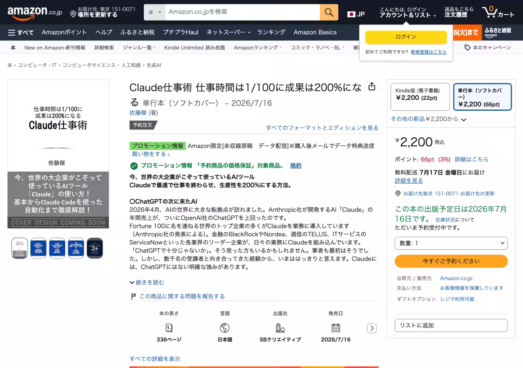The width and height of the screenshot is (523, 368).
Task: Open ふるさと納税 nav item
Action: (138, 32)
